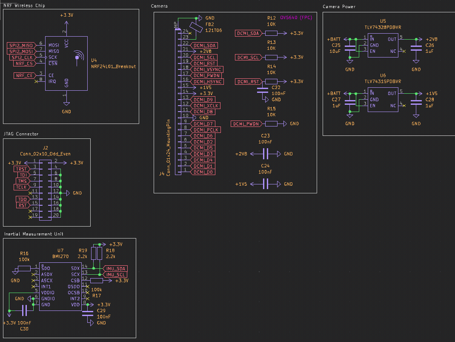Viewport: 455px width, 342px height.
Task: Select the R15 10K resistor symbol
Action: click(x=271, y=124)
